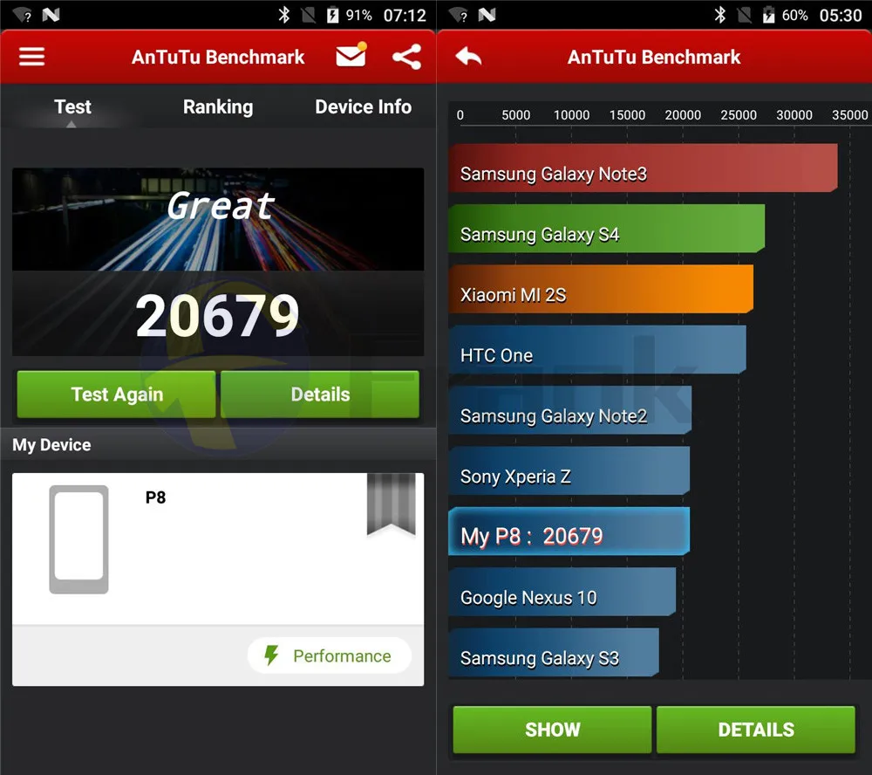Select the Samsung Galaxy S4 bar
Image resolution: width=872 pixels, height=775 pixels.
coord(607,229)
